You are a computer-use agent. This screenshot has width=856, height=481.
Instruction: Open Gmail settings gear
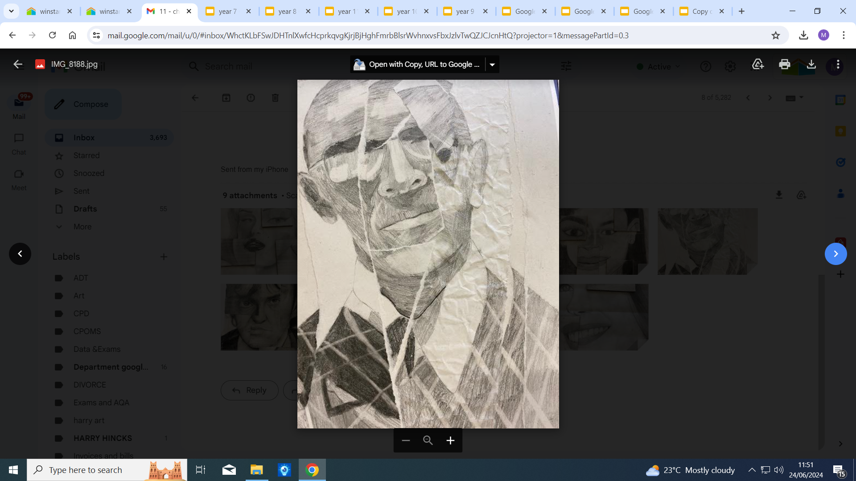(730, 66)
